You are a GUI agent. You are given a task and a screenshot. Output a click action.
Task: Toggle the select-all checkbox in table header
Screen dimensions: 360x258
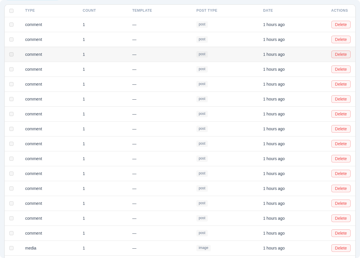pos(11,11)
